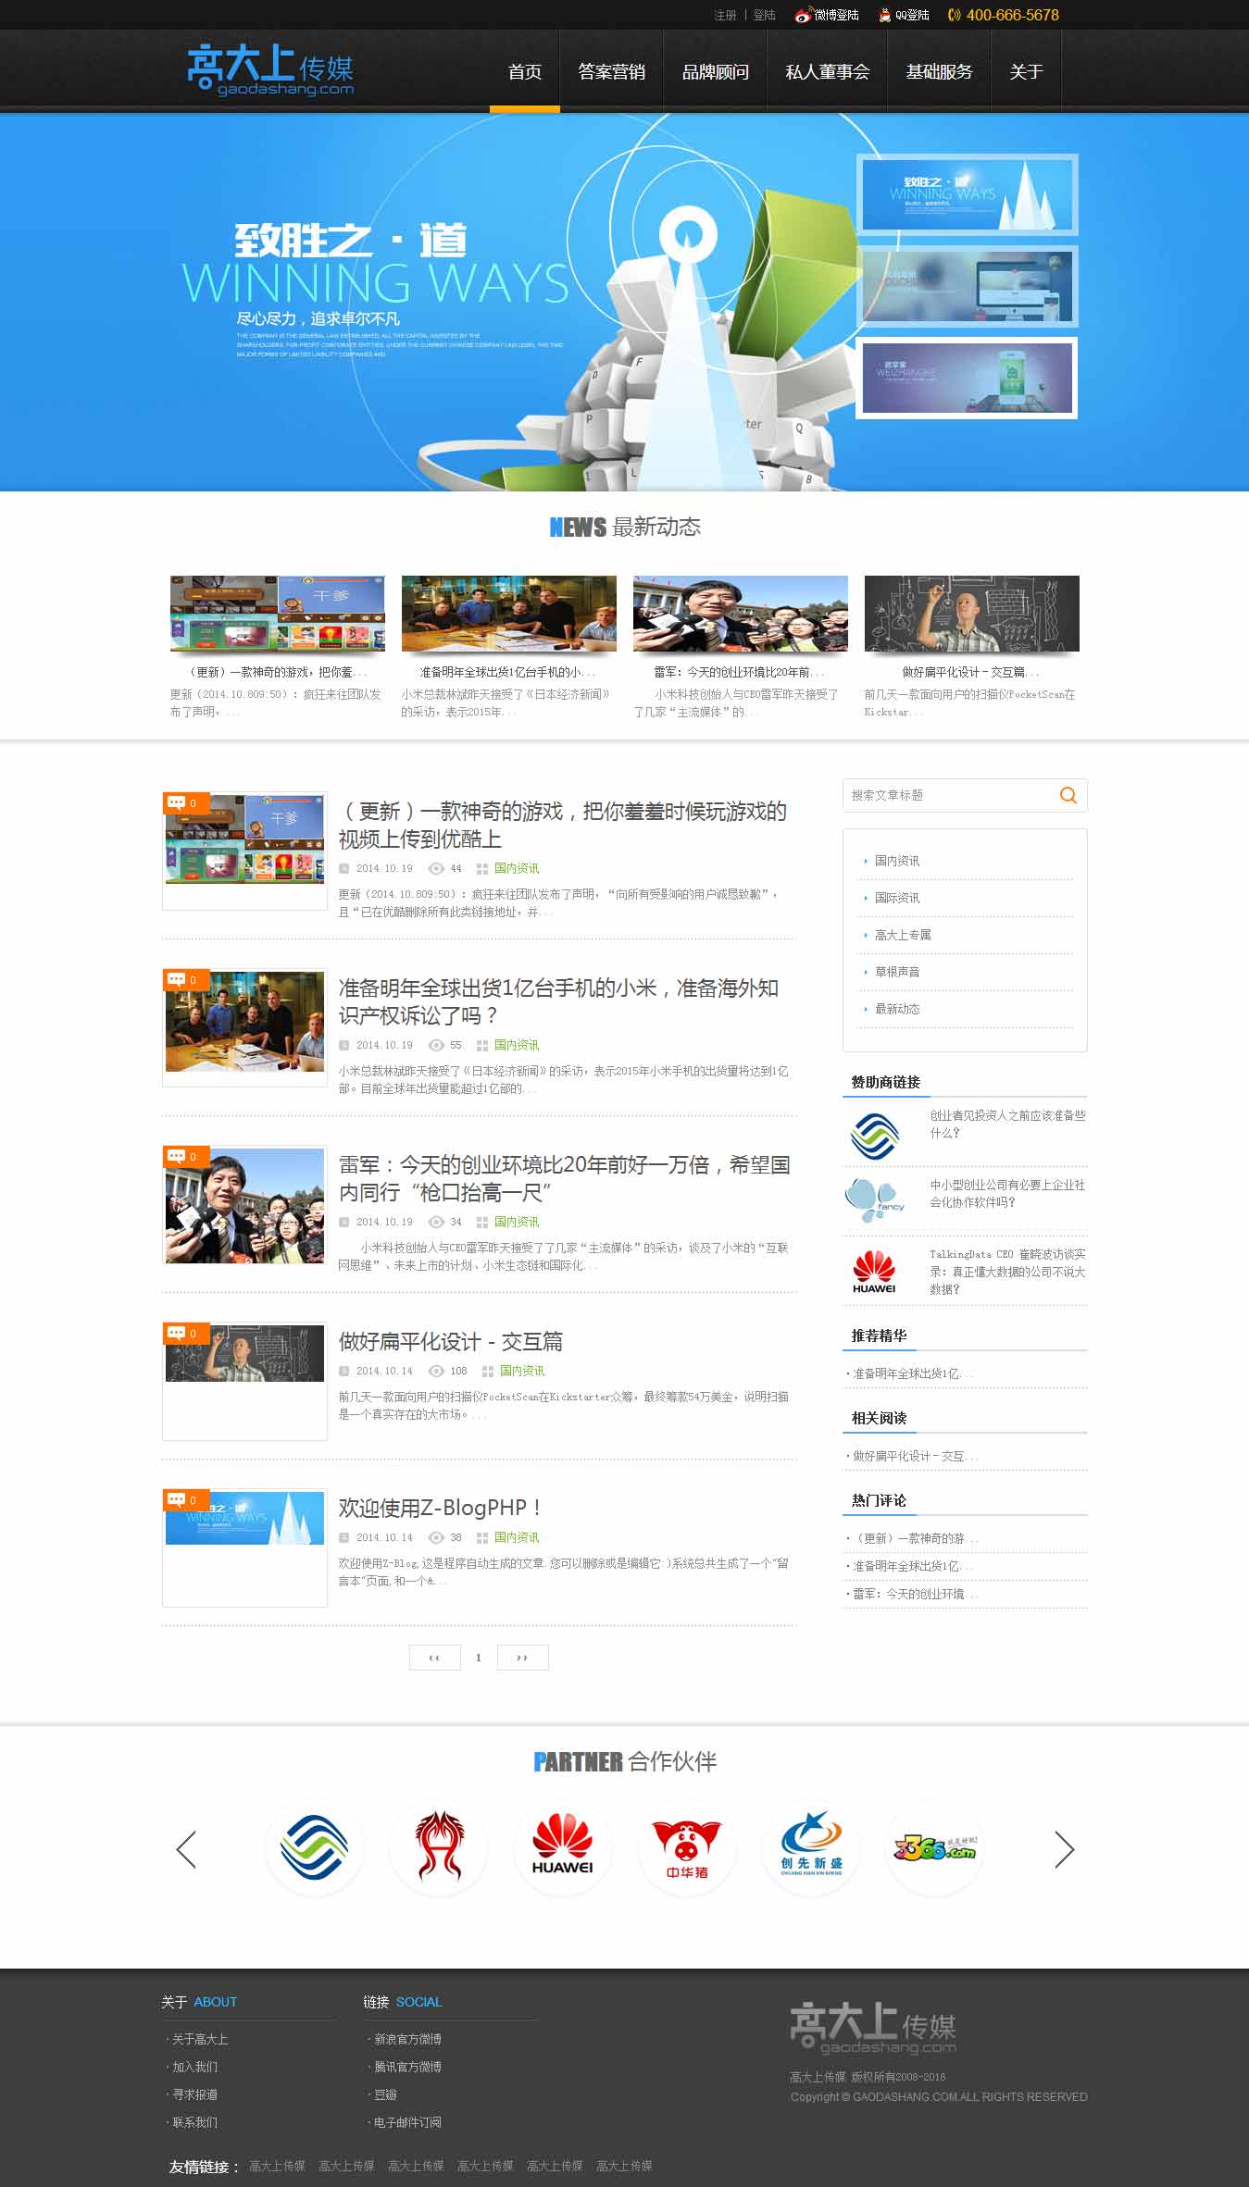Open the 国际资讯 sidebar category
Viewport: 1249px width, 2187px height.
click(x=897, y=898)
